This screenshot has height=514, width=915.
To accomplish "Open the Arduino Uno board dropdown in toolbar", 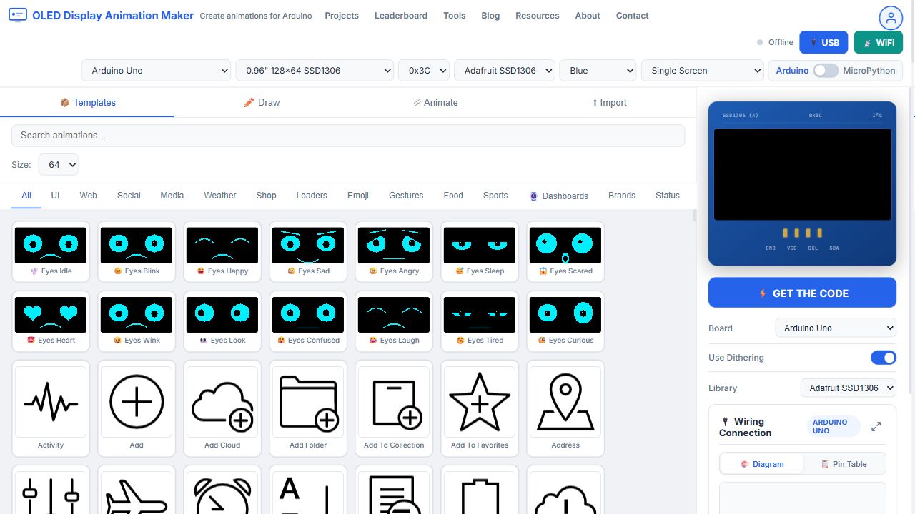I will pyautogui.click(x=157, y=71).
